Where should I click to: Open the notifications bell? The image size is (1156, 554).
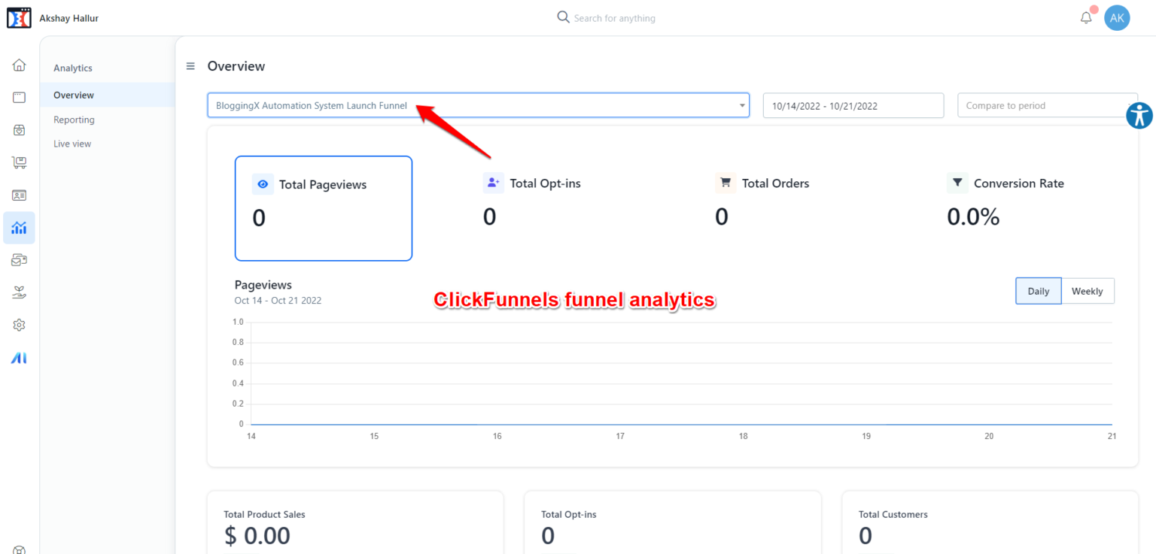[x=1086, y=17]
